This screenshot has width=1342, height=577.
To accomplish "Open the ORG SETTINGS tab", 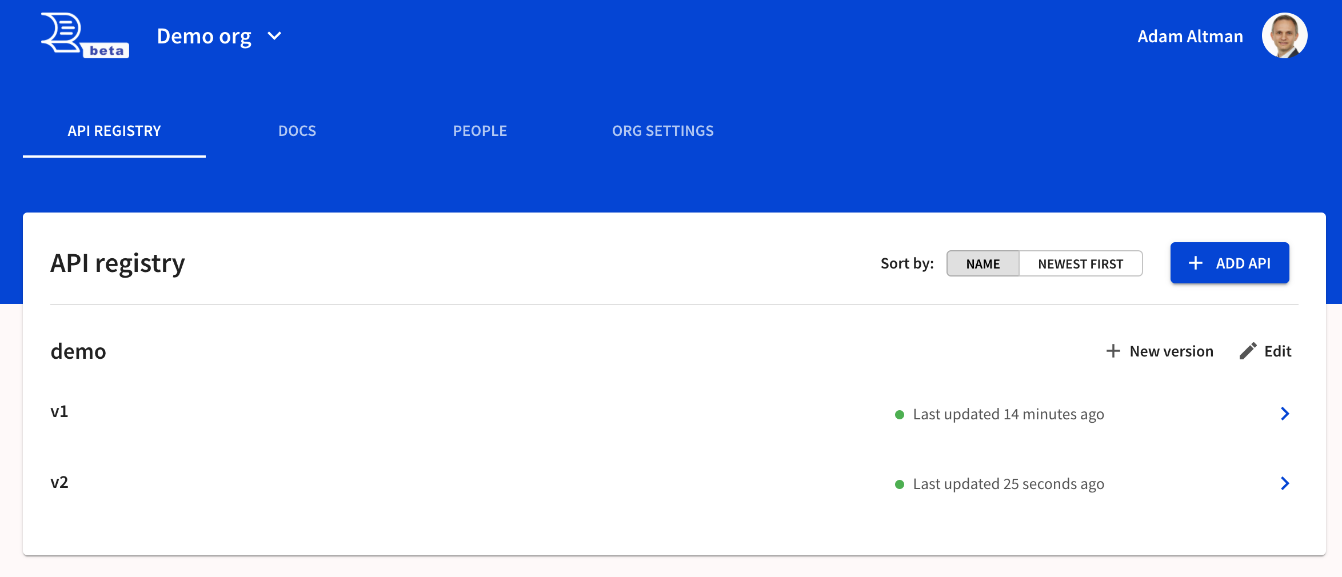I will tap(663, 131).
